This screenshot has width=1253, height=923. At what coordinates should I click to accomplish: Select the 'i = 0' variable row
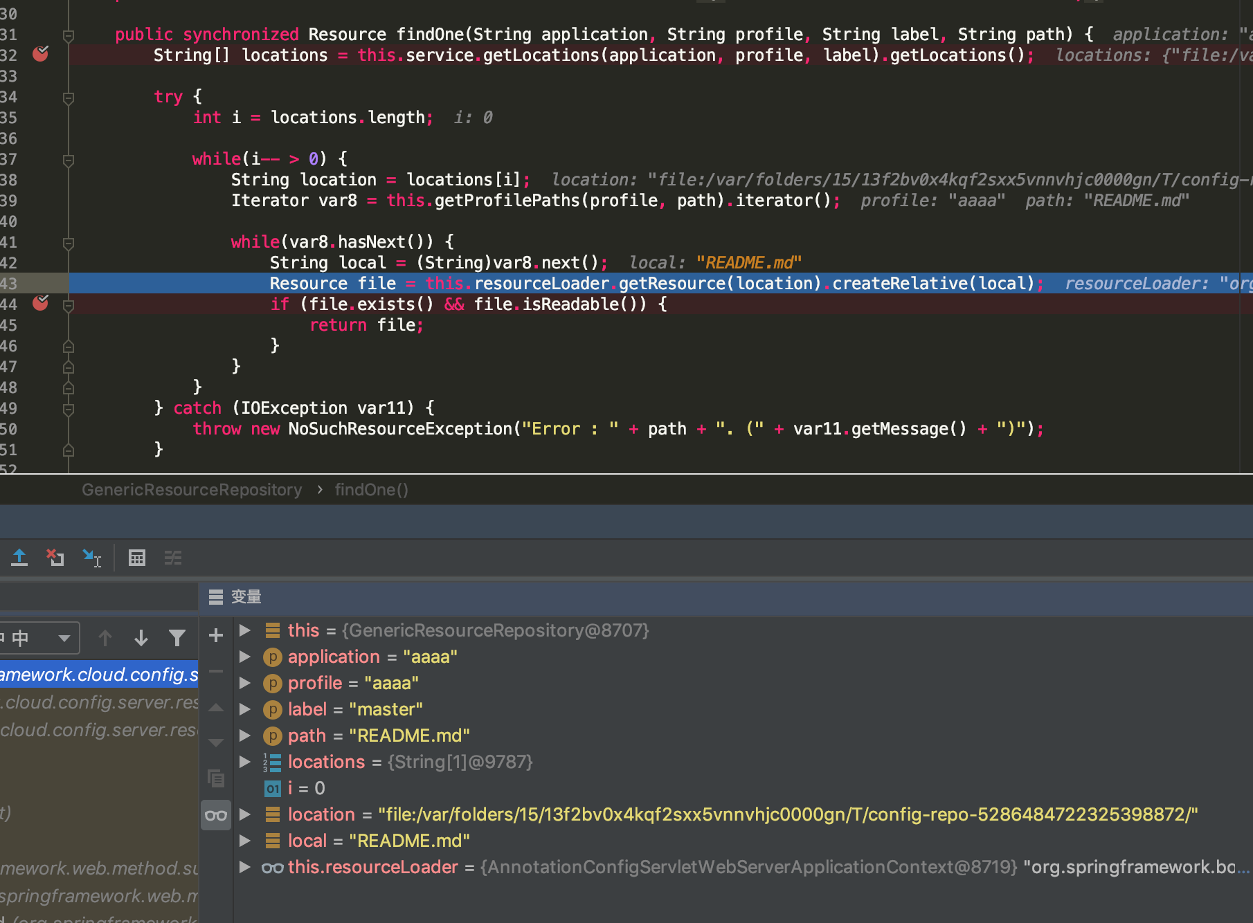(x=743, y=788)
